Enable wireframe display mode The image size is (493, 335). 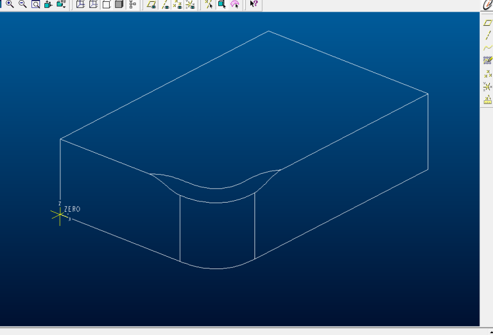[x=80, y=4]
